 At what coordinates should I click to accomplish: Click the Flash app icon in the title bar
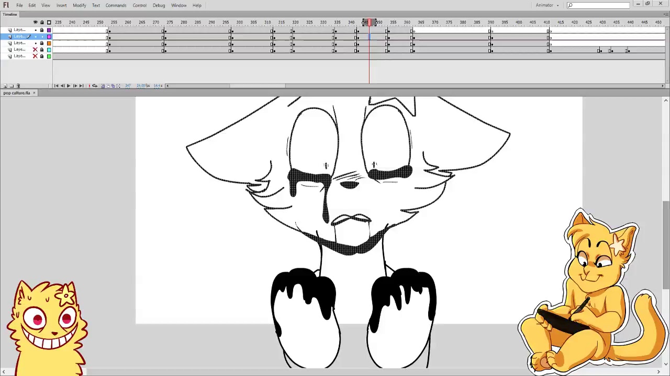tap(6, 5)
